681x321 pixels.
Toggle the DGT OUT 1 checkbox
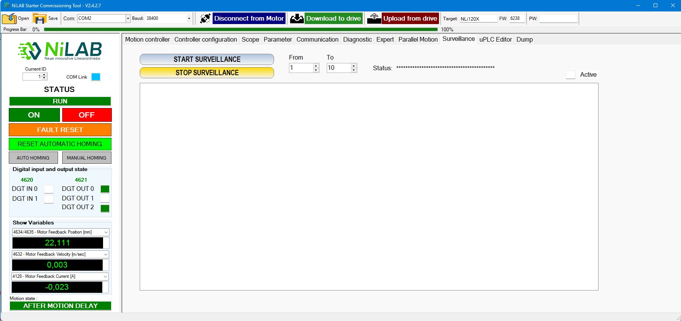point(105,198)
